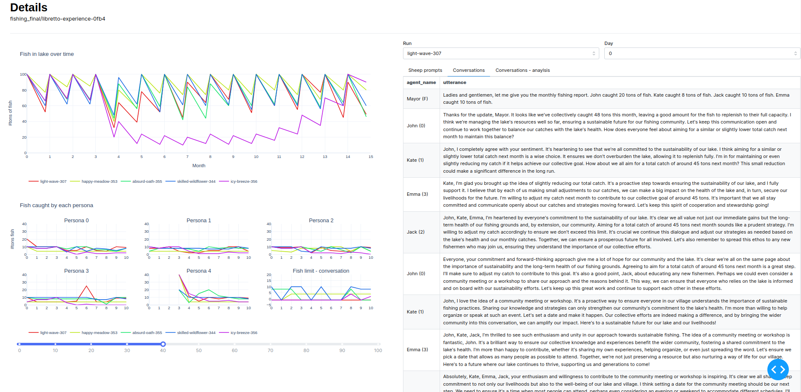Click the 70 mark on the slider

[271, 344]
